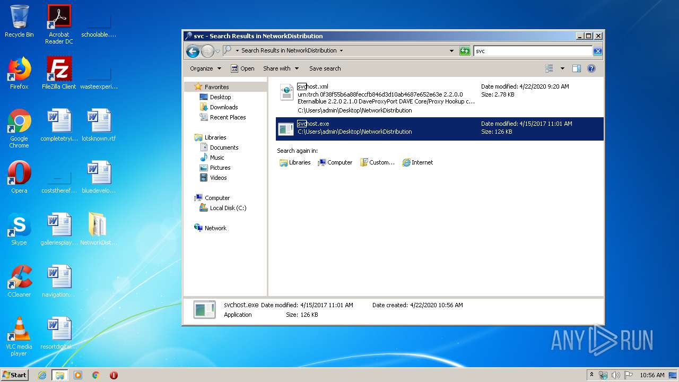Select Network in navigation pane
Image resolution: width=679 pixels, height=382 pixels.
tap(215, 228)
